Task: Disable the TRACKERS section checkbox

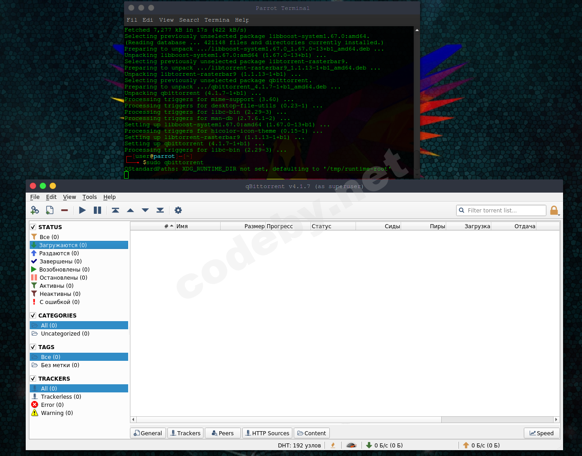Action: coord(33,379)
